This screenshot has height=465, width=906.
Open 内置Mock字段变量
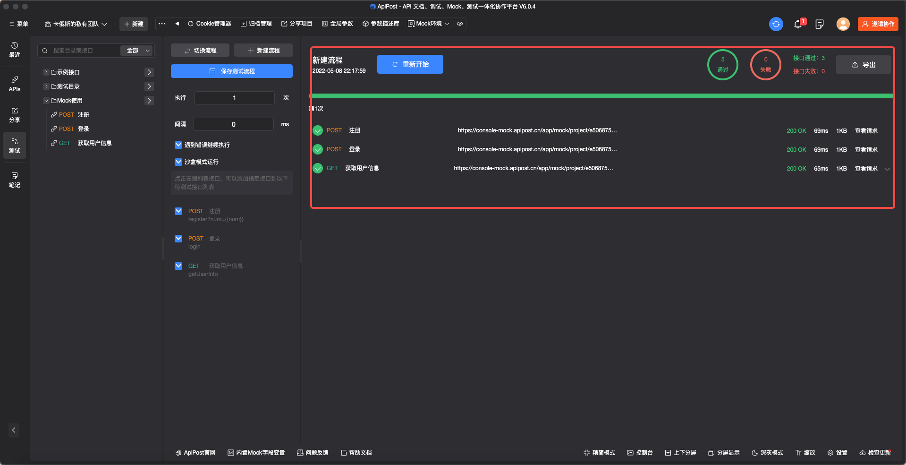pos(256,453)
